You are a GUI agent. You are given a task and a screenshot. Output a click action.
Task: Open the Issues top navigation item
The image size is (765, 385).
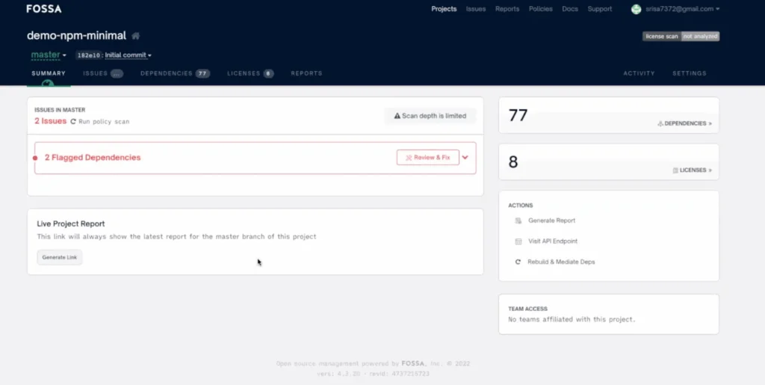pyautogui.click(x=476, y=9)
